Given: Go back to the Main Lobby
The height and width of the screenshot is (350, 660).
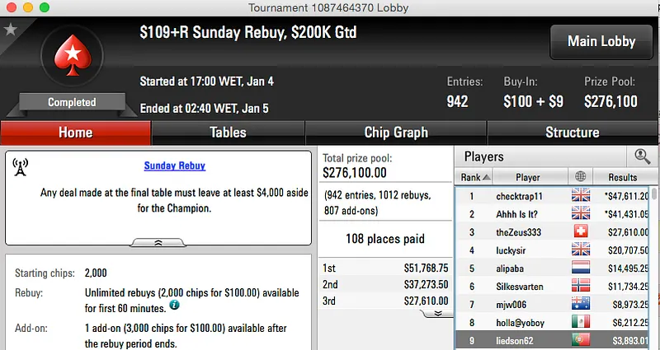Looking at the screenshot, I should pos(601,41).
